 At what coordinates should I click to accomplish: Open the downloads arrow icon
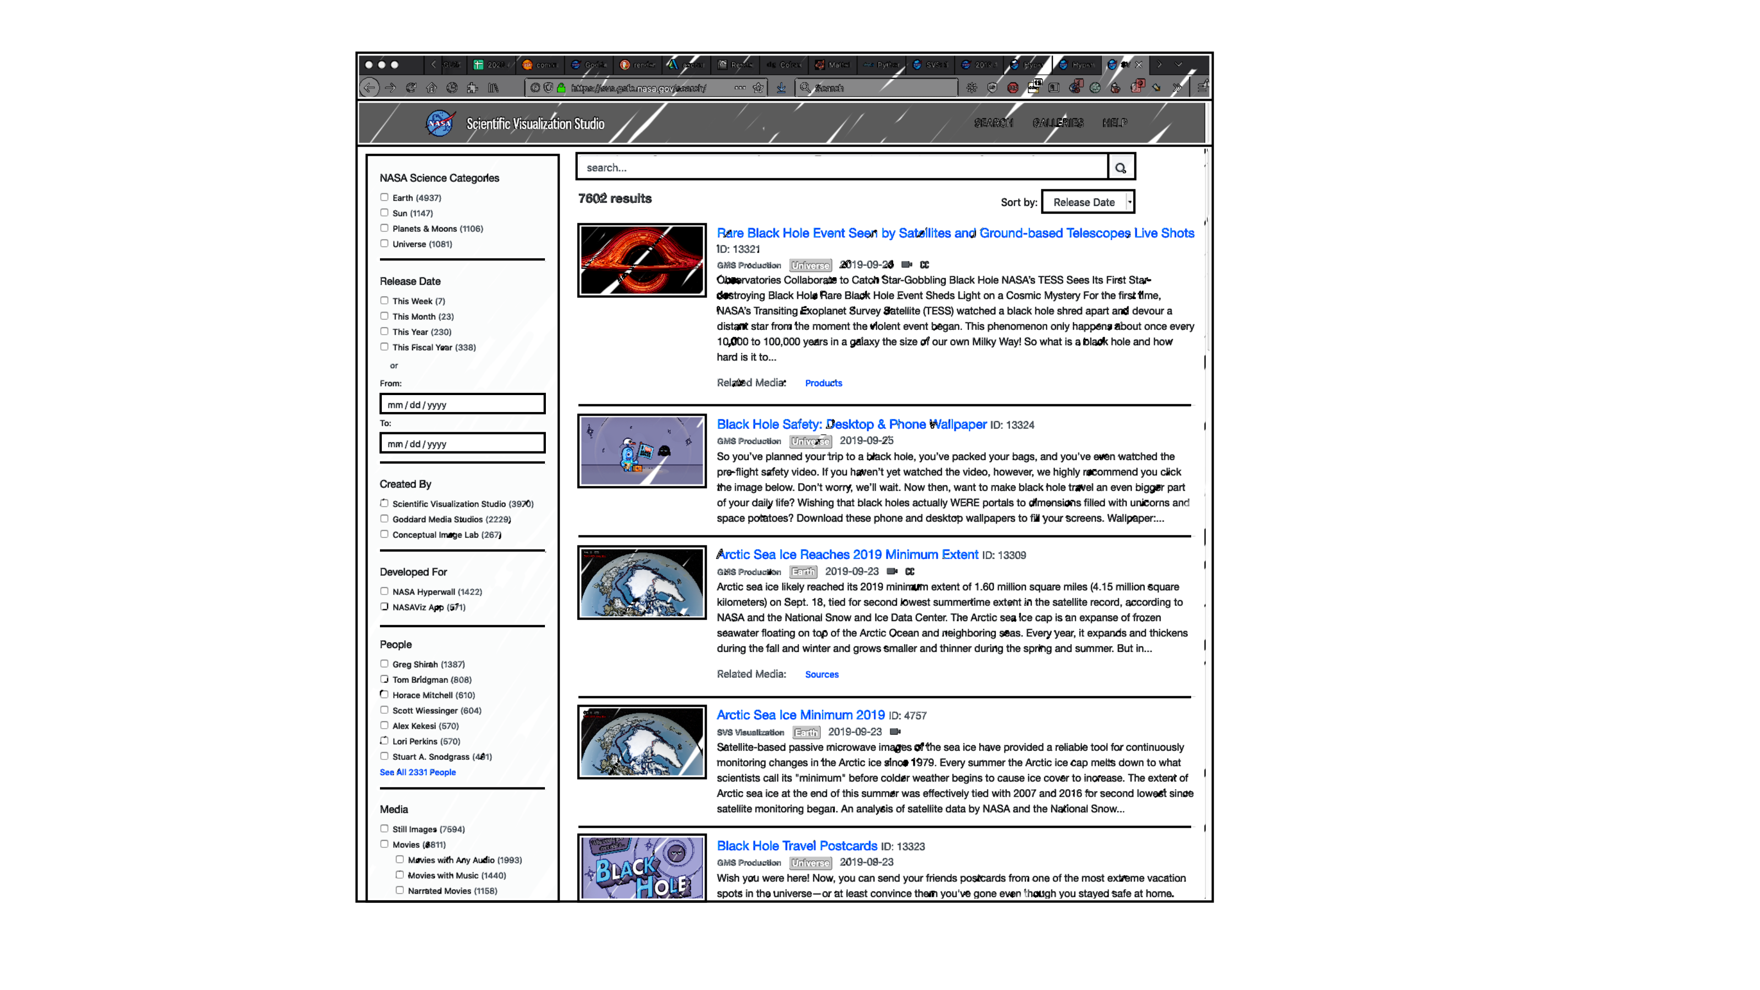781,88
